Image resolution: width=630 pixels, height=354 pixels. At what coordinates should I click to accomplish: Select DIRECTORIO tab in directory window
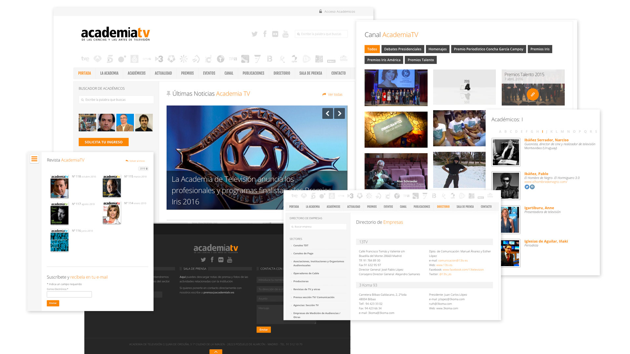click(443, 206)
